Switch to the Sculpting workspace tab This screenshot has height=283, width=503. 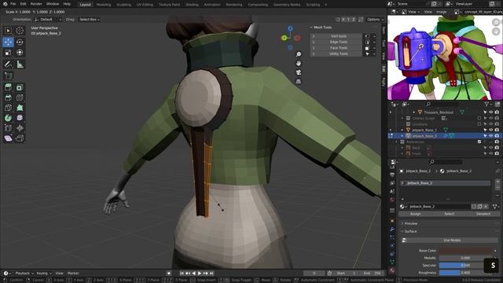(123, 5)
